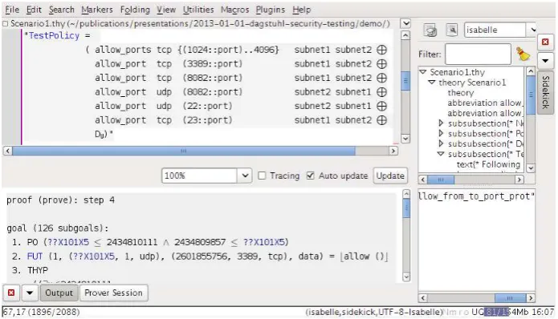Image resolution: width=558 pixels, height=319 pixels.
Task: Click the Sidekick properties wrench icon
Action: tap(452, 30)
